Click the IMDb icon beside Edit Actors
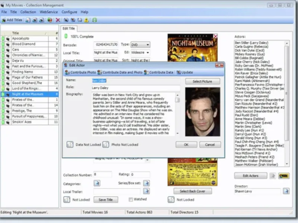 284,175
